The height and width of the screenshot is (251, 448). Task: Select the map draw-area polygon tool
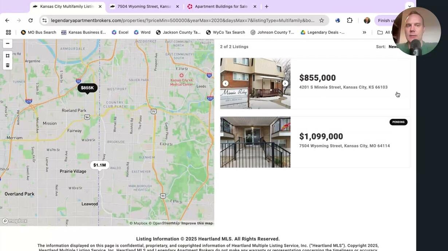[7, 56]
